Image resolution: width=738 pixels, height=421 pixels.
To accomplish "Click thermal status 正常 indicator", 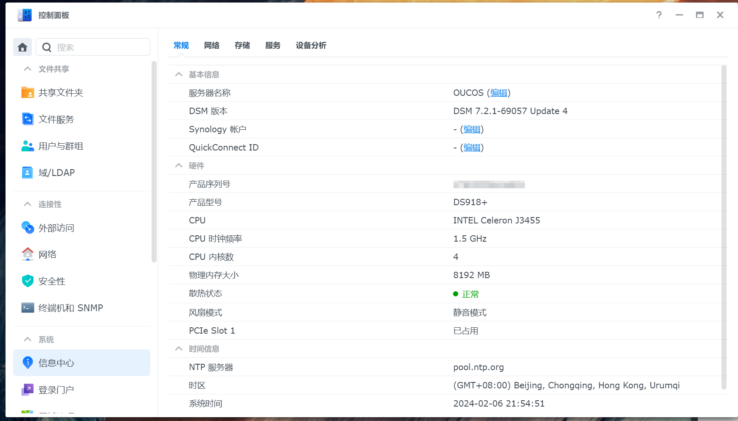I will tap(466, 294).
